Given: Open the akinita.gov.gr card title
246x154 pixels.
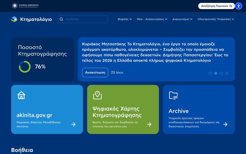Looking at the screenshot, I should click(35, 115).
